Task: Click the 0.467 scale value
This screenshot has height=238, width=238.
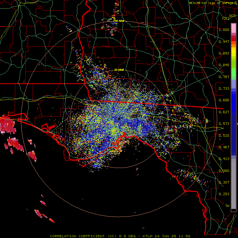Action: coord(224,147)
